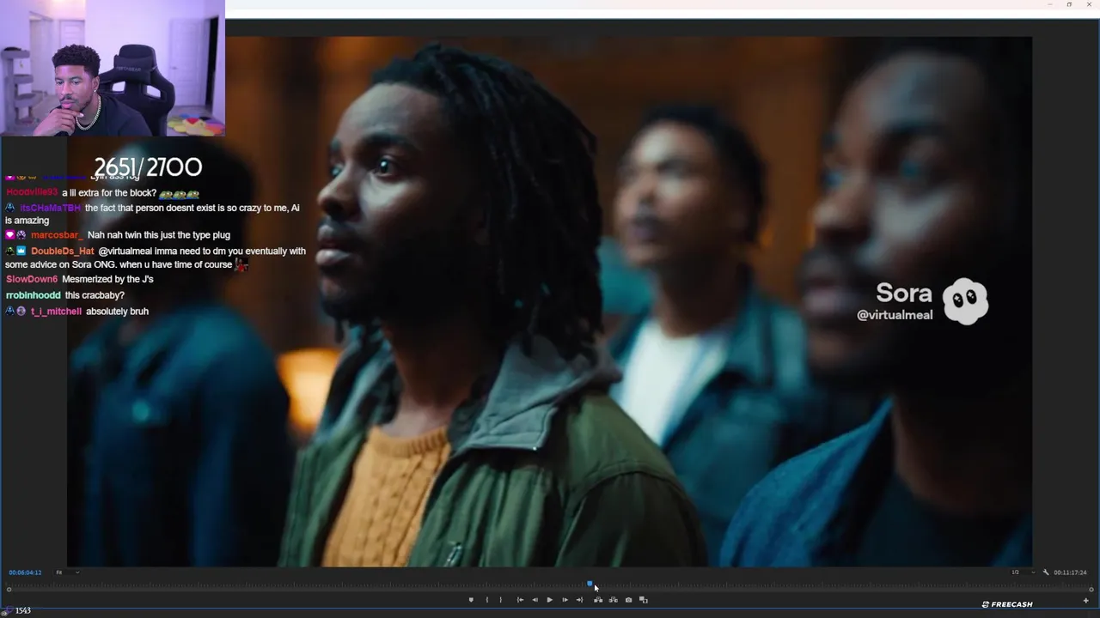Add a marker with the Add Marker icon
Image resolution: width=1100 pixels, height=618 pixels.
pos(471,600)
